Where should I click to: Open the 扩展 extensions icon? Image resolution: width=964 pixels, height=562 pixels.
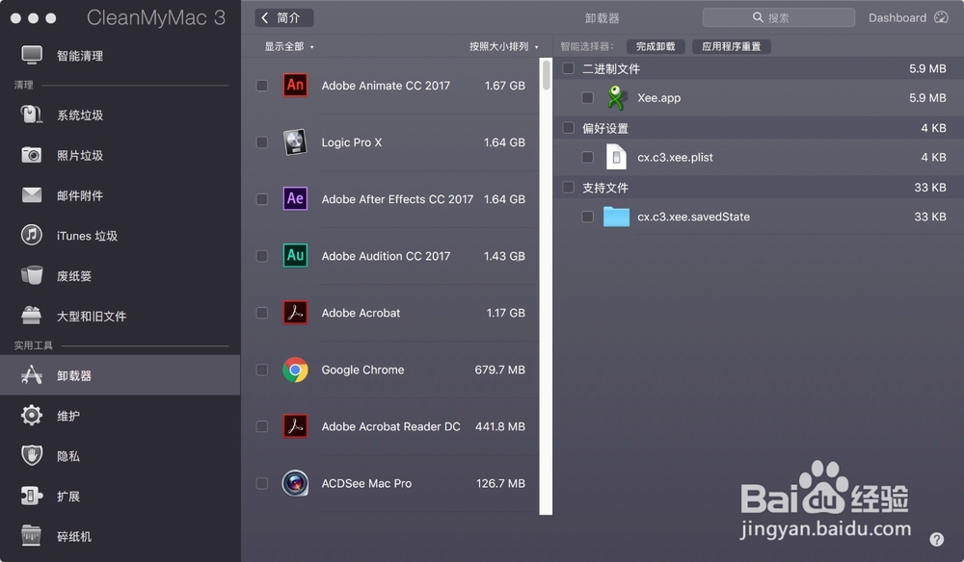pyautogui.click(x=32, y=496)
